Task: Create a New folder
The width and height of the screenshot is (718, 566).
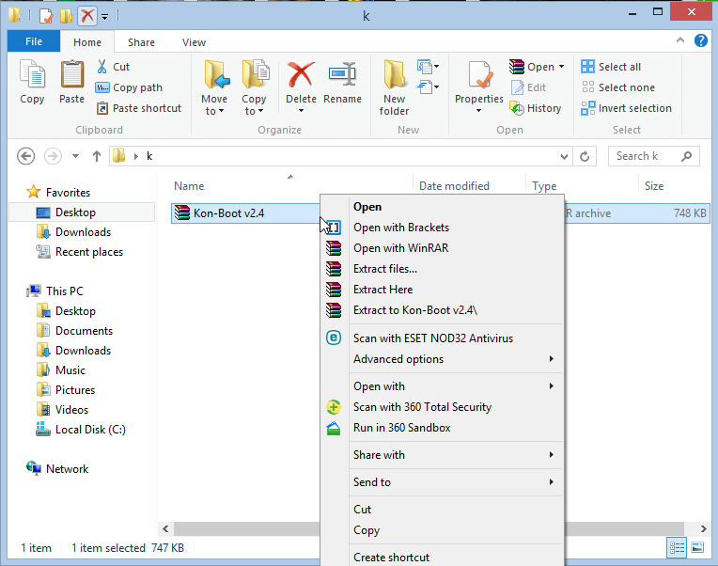Action: pos(395,87)
